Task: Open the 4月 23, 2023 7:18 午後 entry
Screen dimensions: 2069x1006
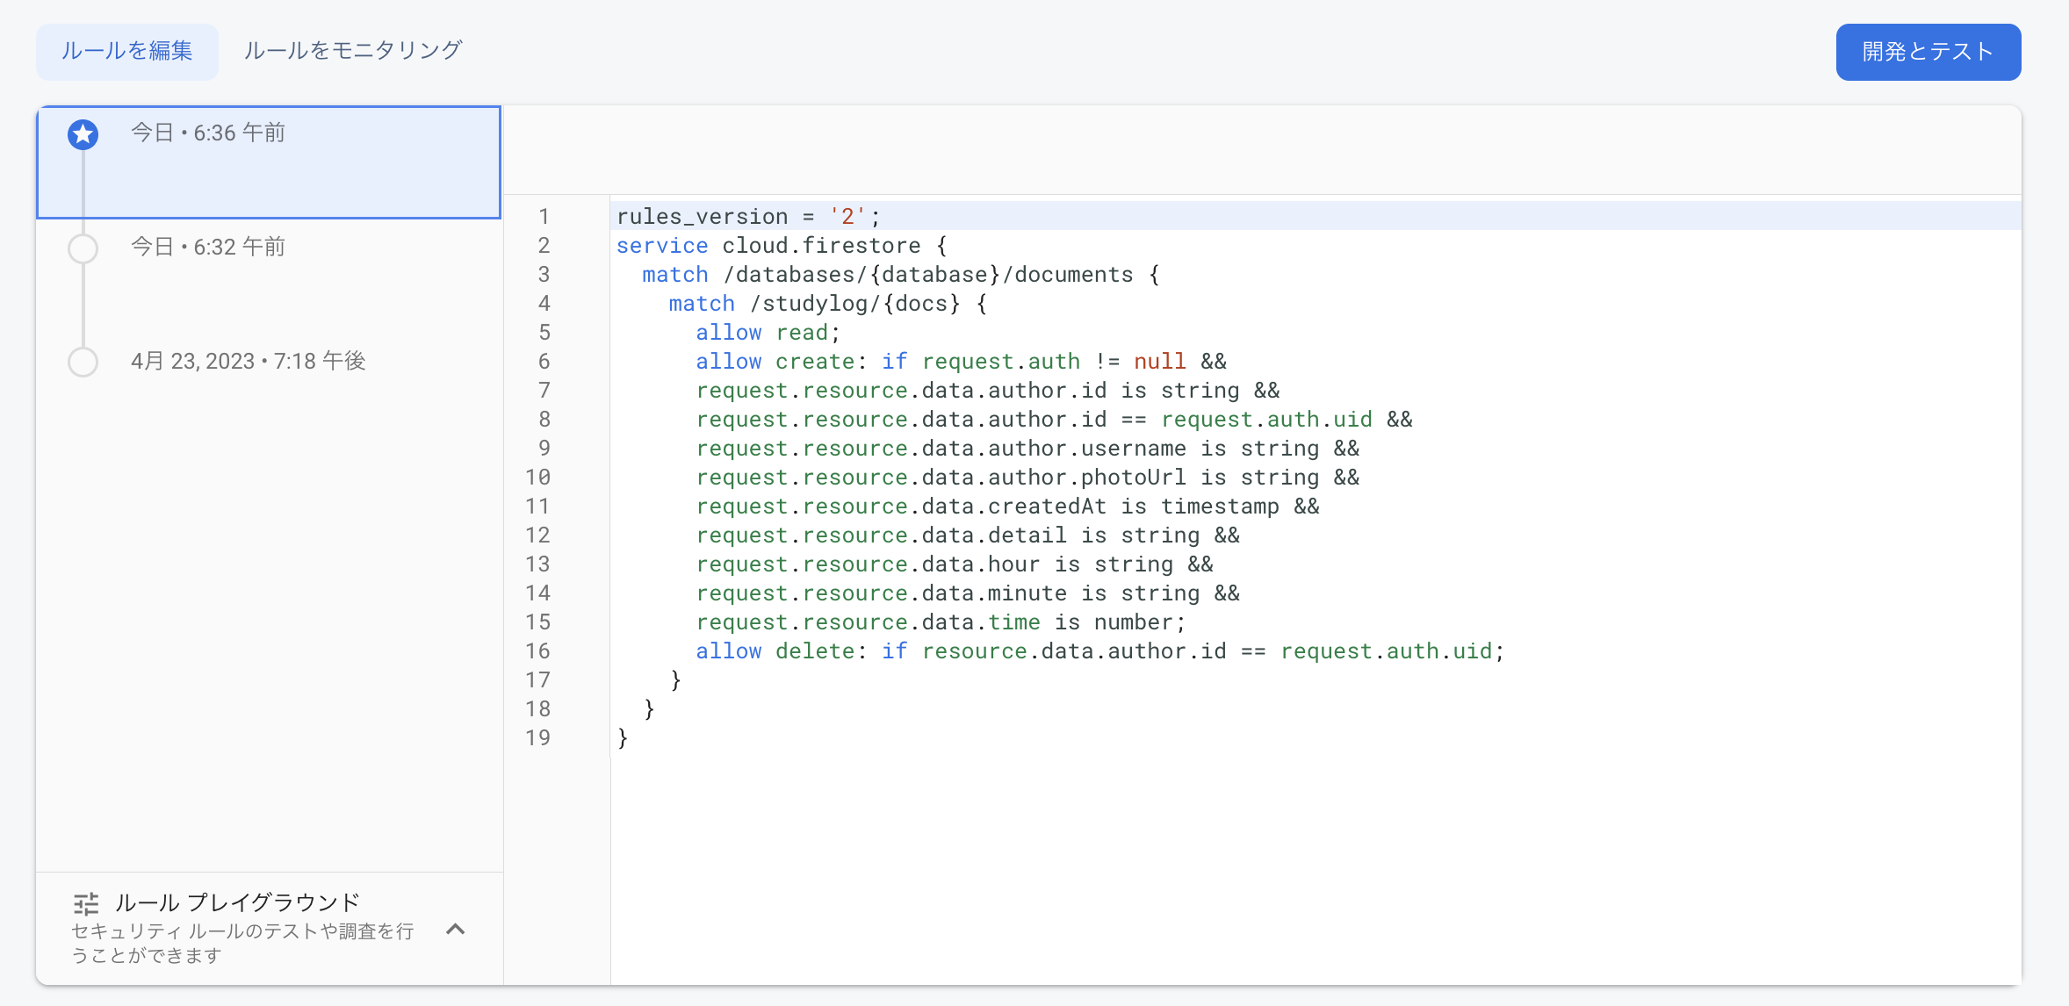Action: pyautogui.click(x=249, y=362)
